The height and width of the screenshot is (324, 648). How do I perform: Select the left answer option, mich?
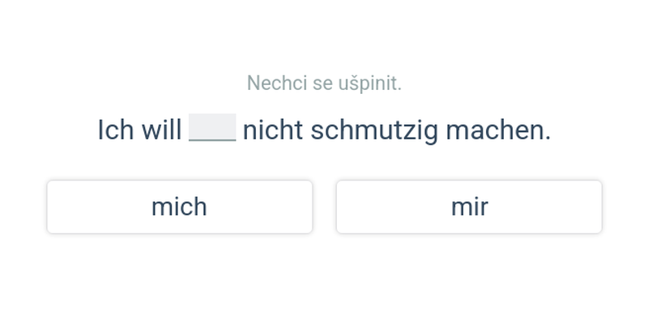click(x=179, y=207)
